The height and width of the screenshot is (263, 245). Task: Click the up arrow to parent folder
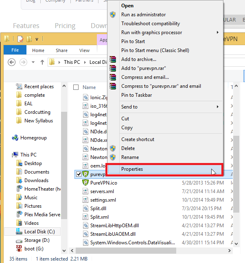(x=42, y=62)
